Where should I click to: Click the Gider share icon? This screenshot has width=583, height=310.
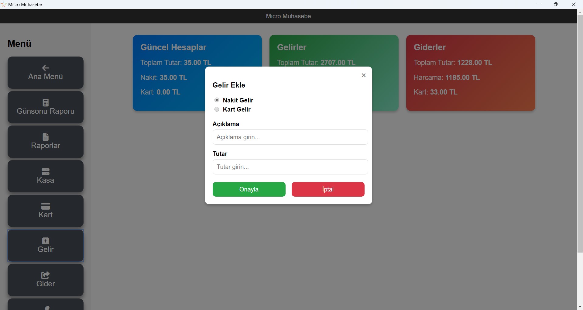[x=46, y=275]
